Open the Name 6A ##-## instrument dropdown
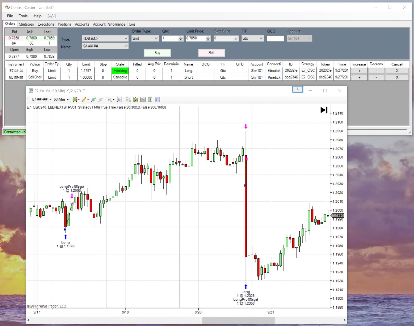The image size is (414, 326). (105, 46)
